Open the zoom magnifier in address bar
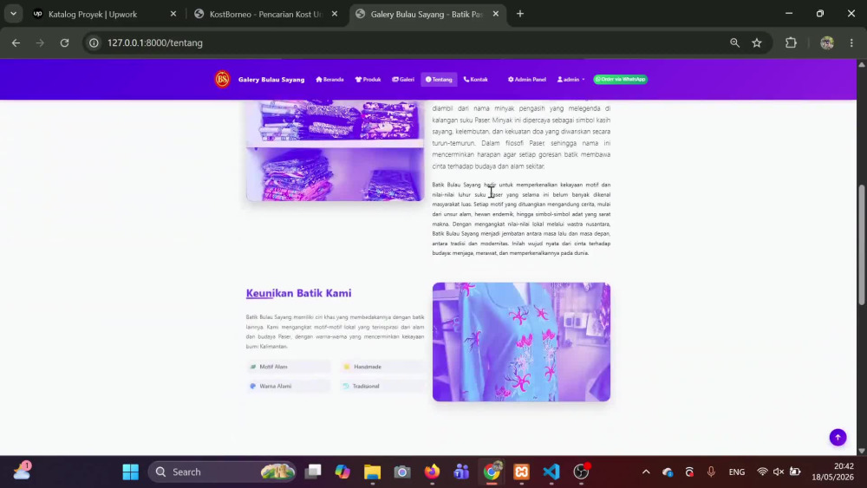This screenshot has height=488, width=867. 734,42
